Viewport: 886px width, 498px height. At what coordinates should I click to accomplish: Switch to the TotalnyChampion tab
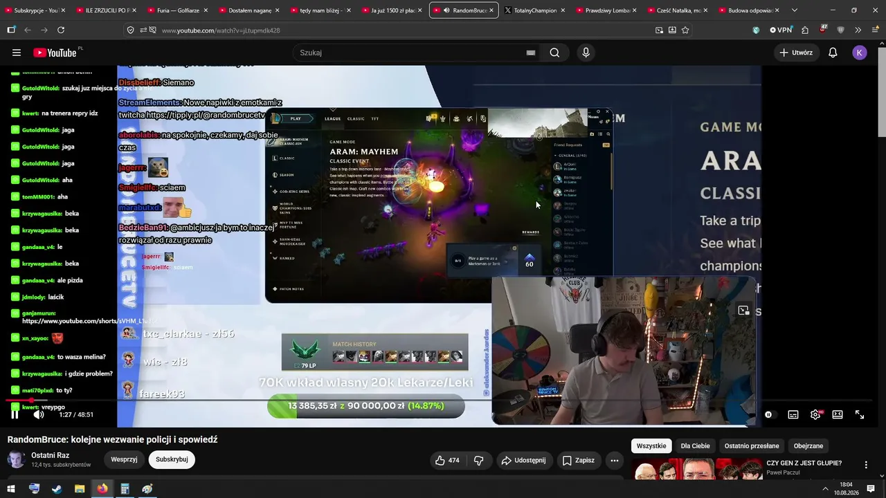tap(535, 10)
